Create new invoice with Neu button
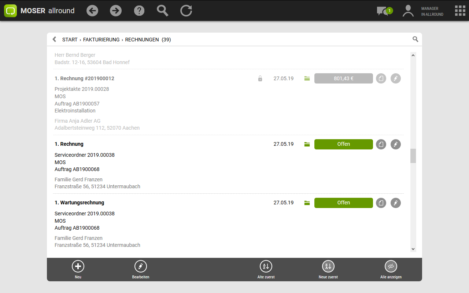Screen dimensions: 469x293 pyautogui.click(x=78, y=270)
